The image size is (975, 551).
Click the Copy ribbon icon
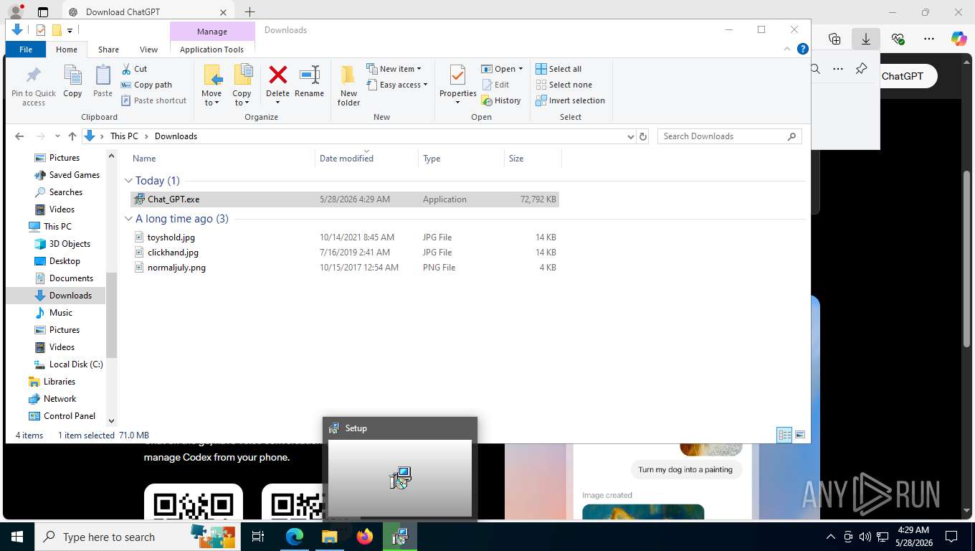click(72, 81)
